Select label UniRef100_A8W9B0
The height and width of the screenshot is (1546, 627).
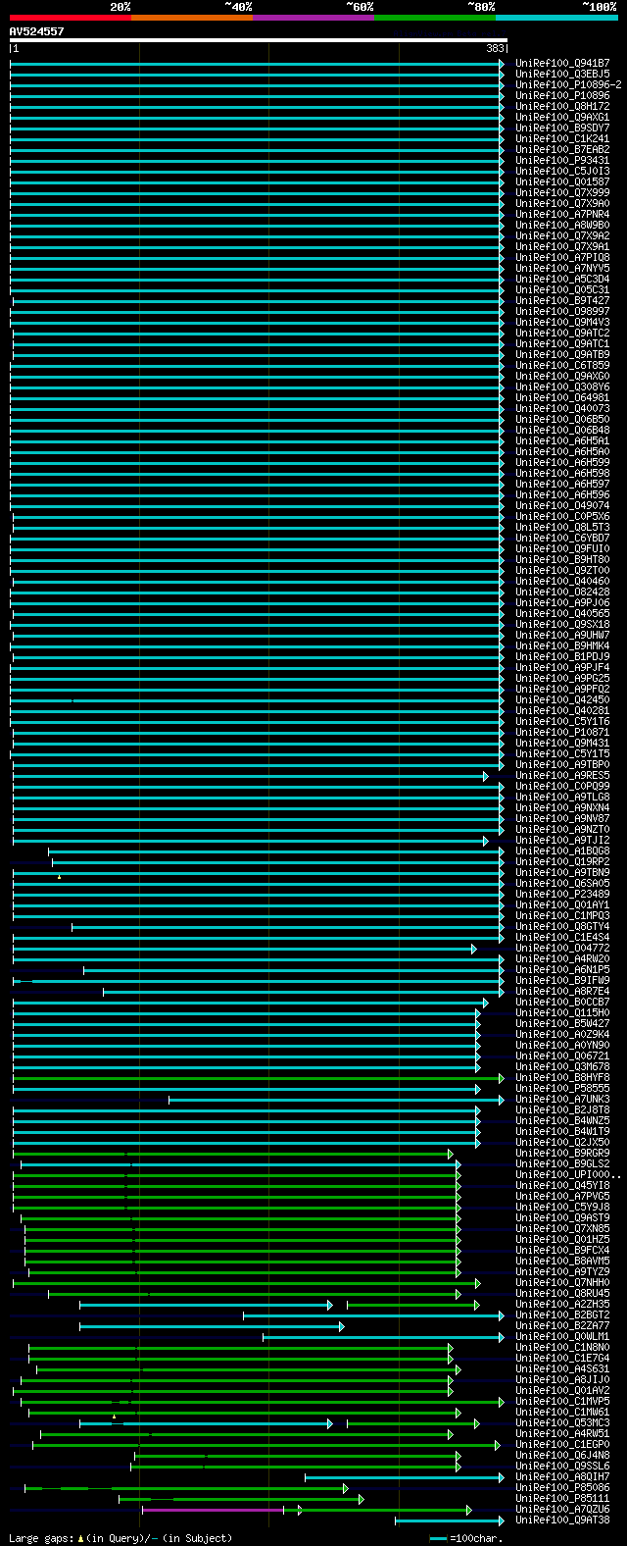pyautogui.click(x=562, y=225)
